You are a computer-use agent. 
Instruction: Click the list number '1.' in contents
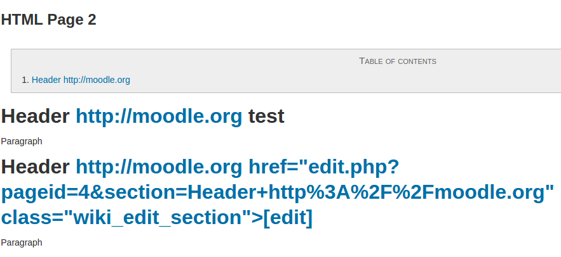pos(25,80)
